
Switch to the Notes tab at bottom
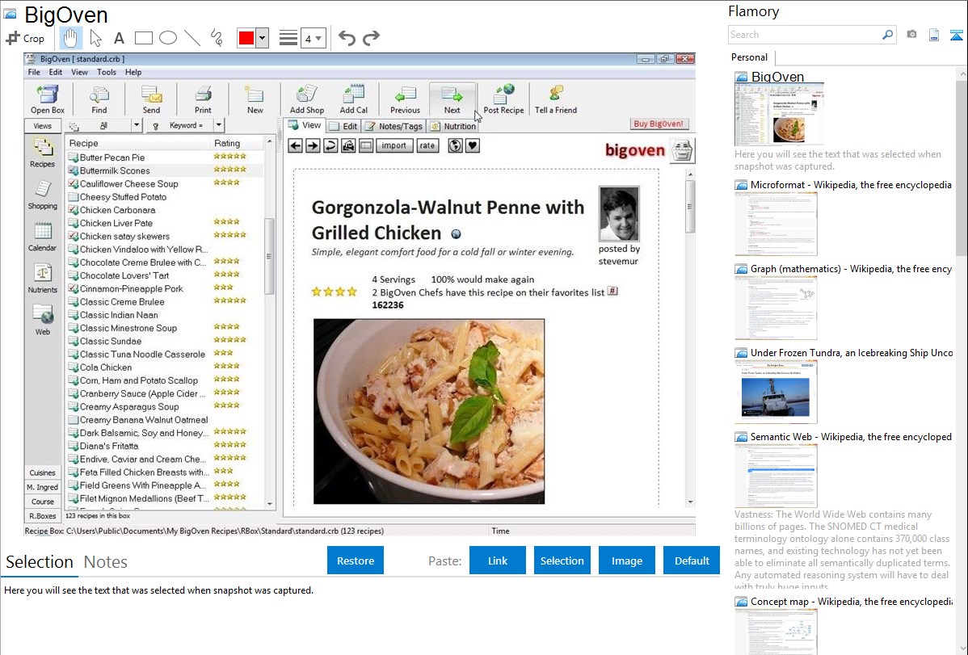click(106, 562)
